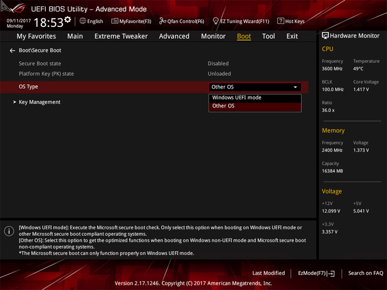The width and height of the screenshot is (387, 290).
Task: Click Last Modified button
Action: click(x=269, y=273)
